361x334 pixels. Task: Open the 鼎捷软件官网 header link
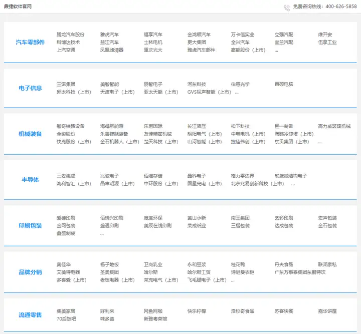tap(18, 7)
